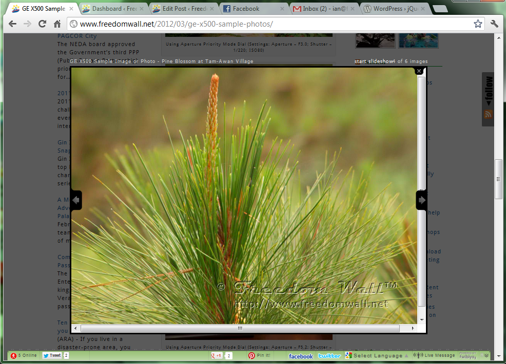
Task: Click the Tweet button in bottom bar
Action: coord(52,356)
